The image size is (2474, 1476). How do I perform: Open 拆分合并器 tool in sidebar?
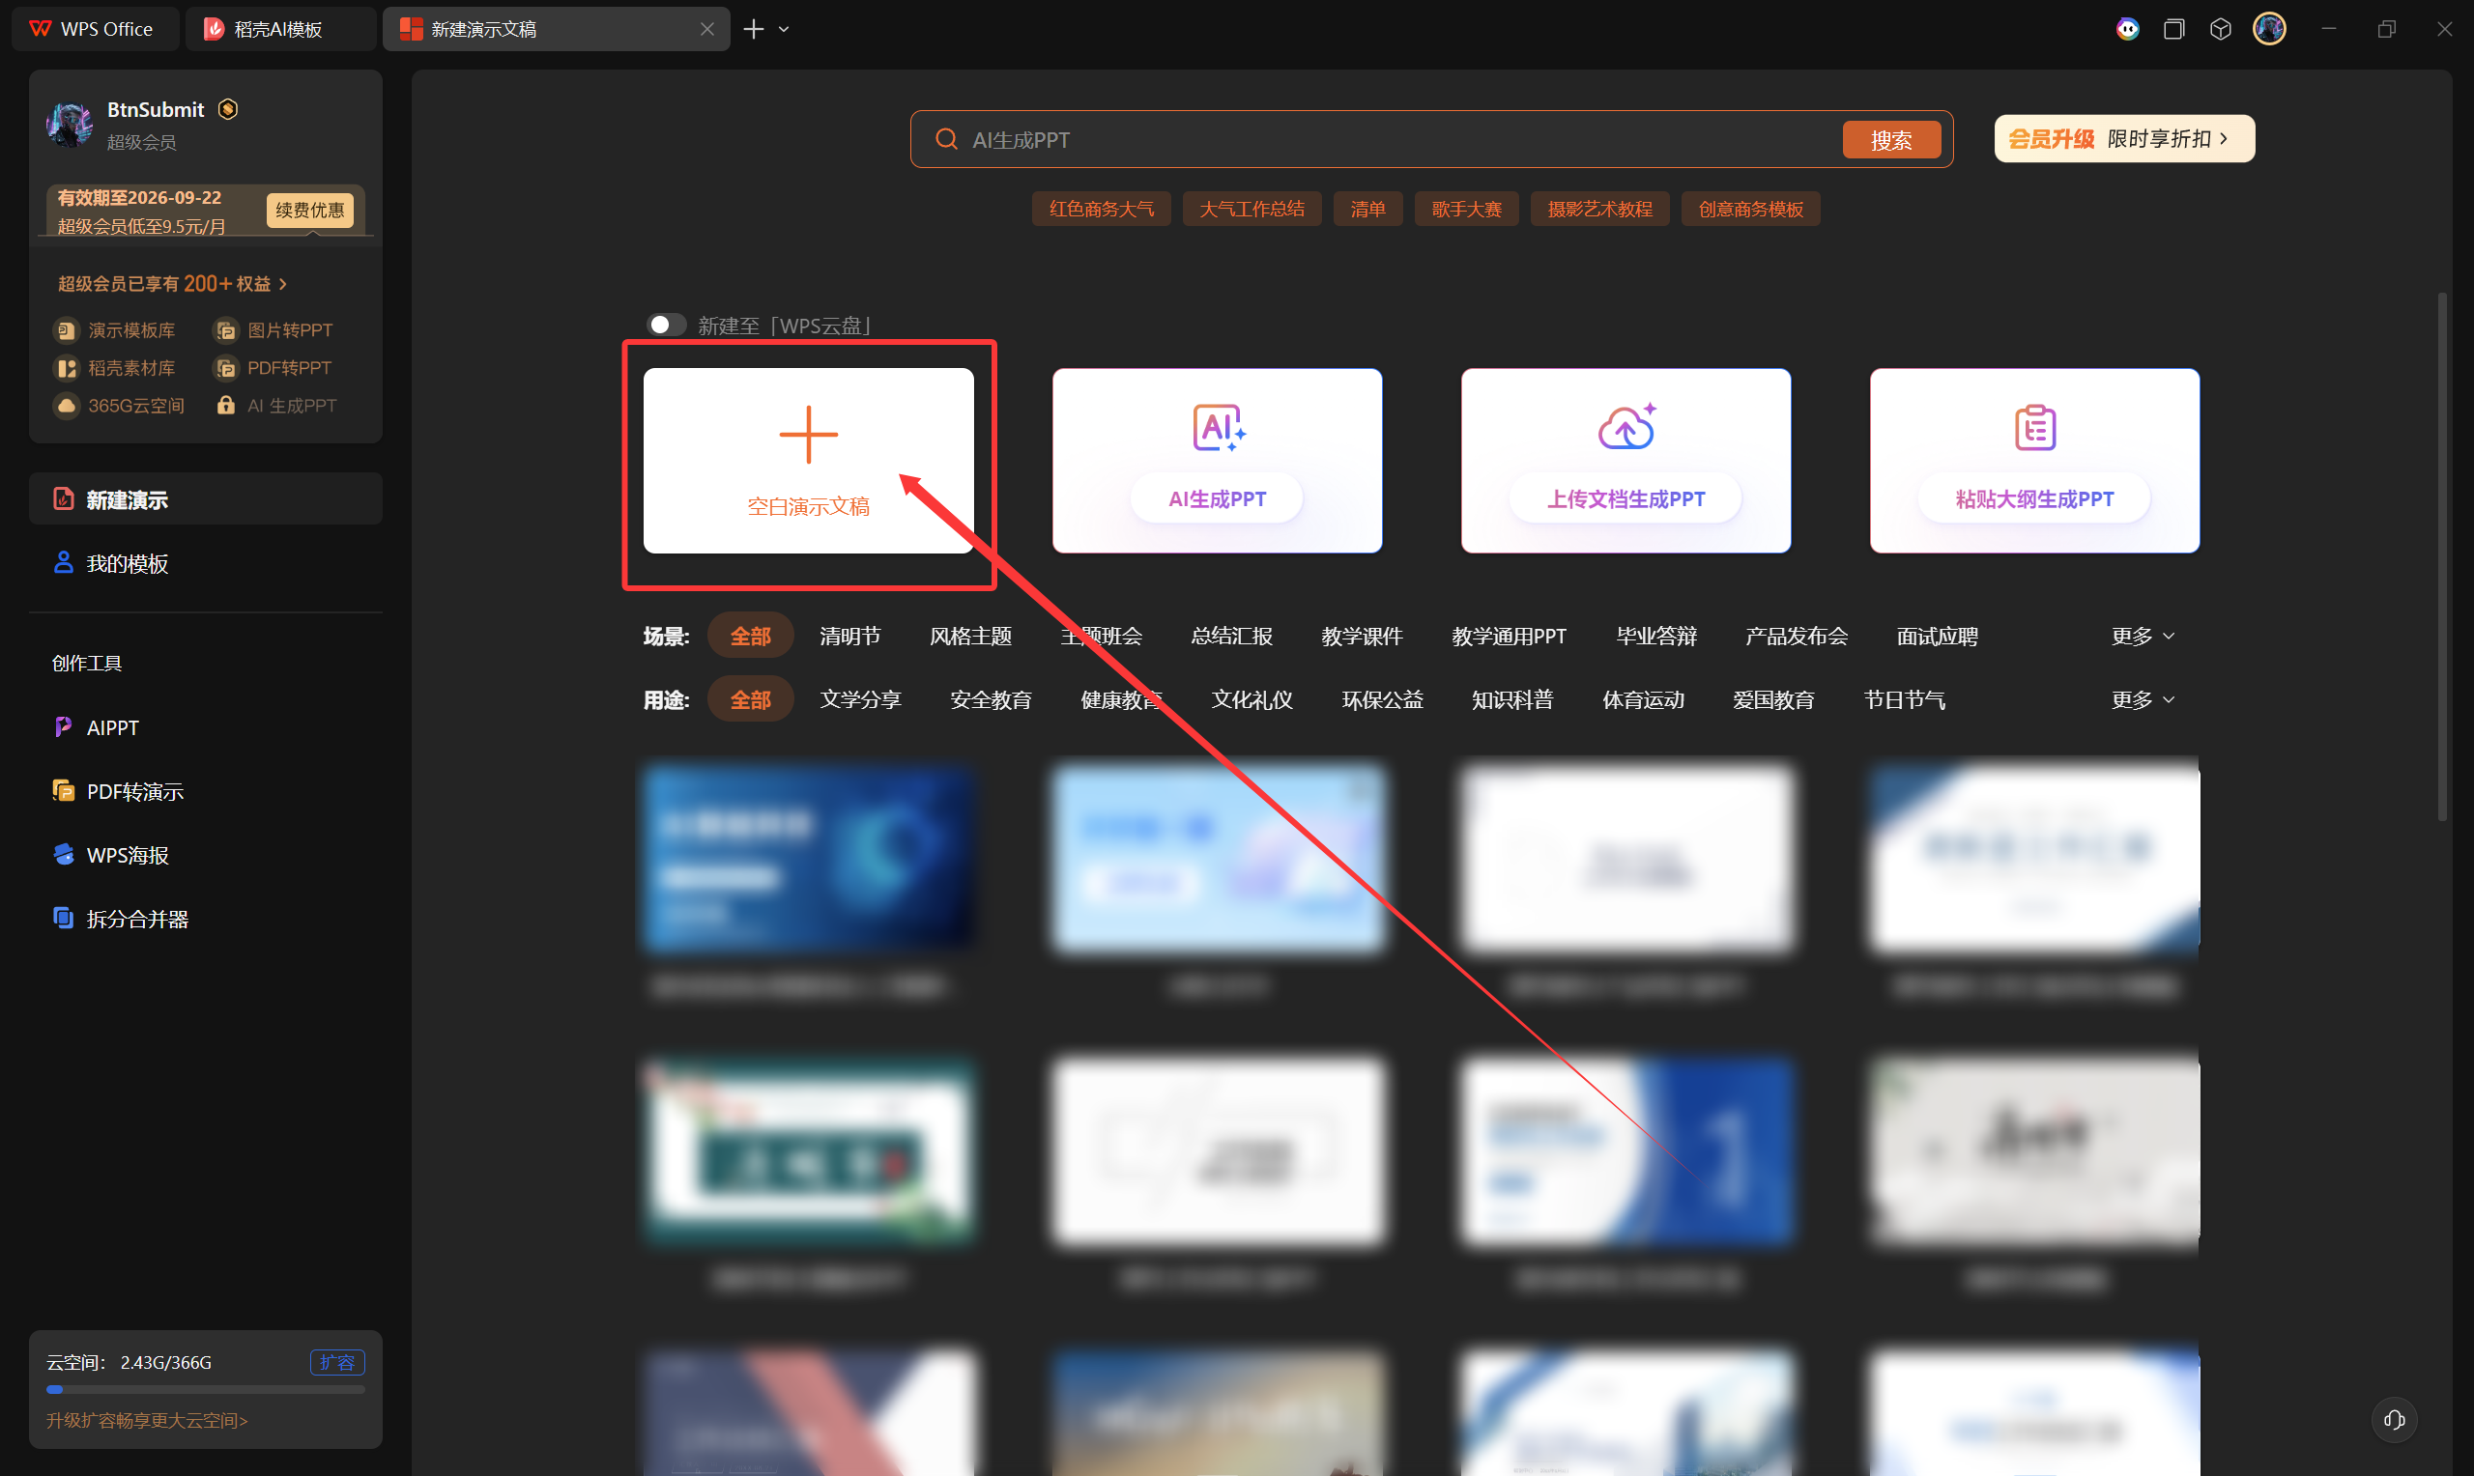pyautogui.click(x=136, y=919)
